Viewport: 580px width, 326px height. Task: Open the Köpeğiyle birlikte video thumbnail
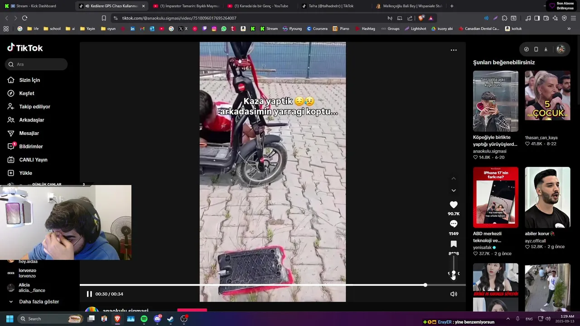pos(496,101)
